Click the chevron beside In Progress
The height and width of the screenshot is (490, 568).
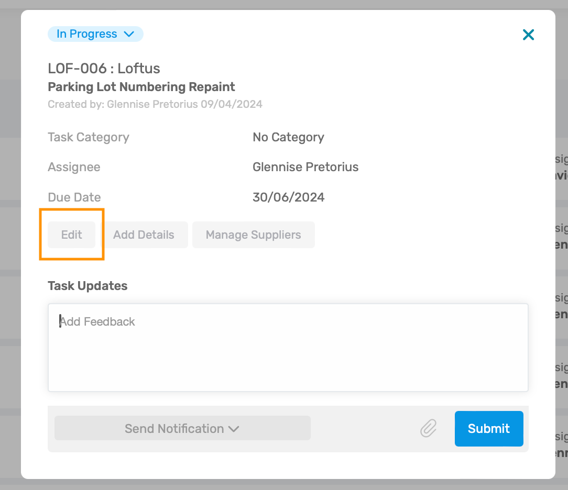pos(129,34)
